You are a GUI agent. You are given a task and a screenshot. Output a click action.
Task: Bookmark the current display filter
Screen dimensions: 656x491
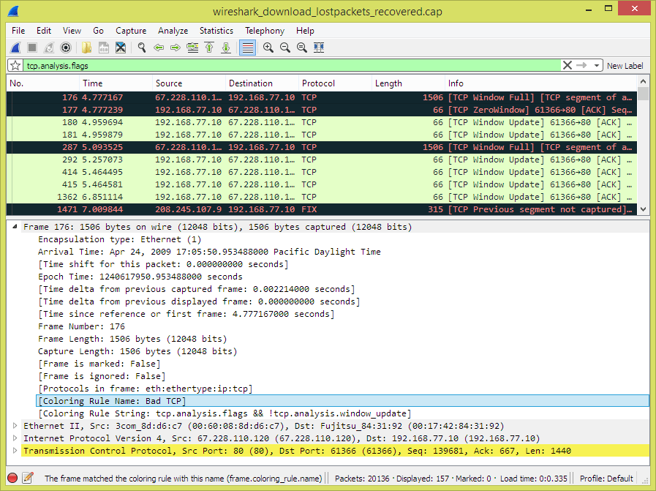(x=15, y=65)
